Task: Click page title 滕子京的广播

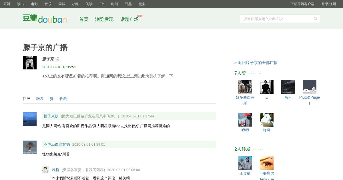Action: click(45, 47)
